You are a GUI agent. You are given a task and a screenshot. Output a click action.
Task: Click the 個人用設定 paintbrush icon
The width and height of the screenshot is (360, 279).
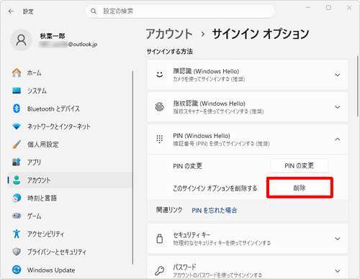pos(17,145)
